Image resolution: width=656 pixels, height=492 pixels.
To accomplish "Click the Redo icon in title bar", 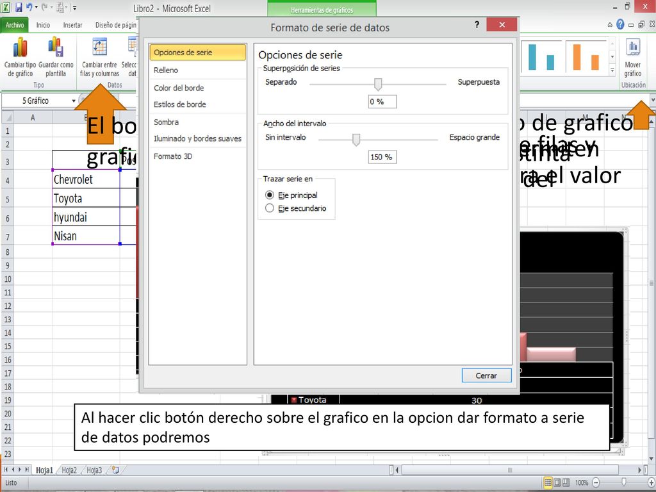I will tap(45, 7).
